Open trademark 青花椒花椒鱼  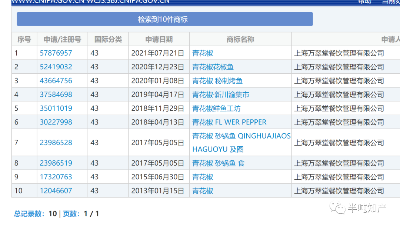pos(213,67)
